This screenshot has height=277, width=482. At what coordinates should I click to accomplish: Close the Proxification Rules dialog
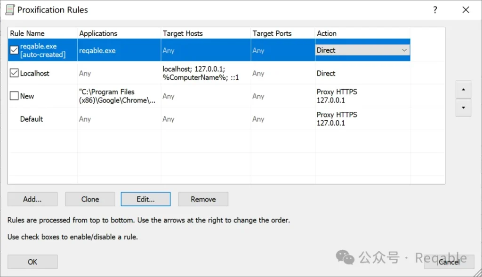click(466, 10)
